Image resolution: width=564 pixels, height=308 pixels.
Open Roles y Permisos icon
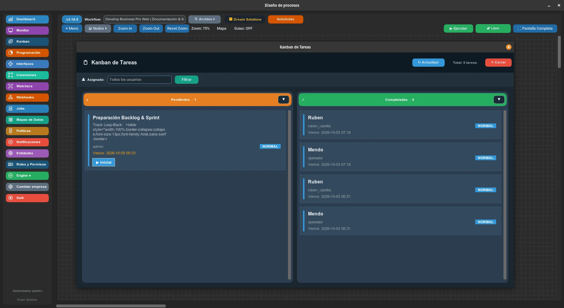coord(11,165)
